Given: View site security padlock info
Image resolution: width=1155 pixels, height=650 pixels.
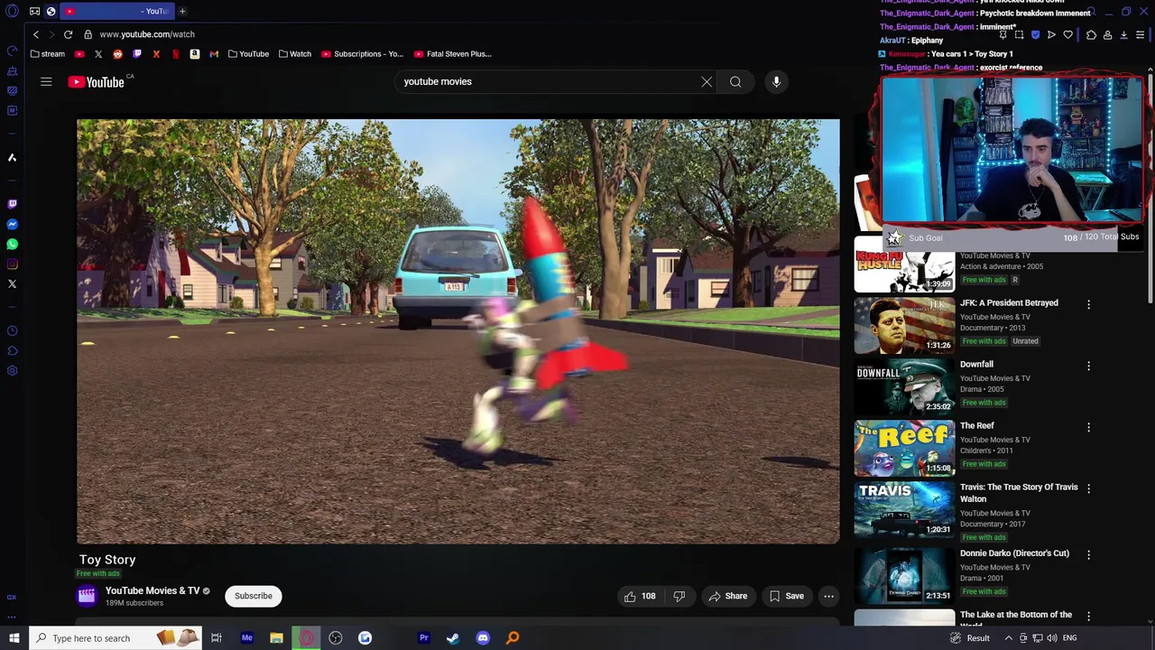Looking at the screenshot, I should [88, 34].
